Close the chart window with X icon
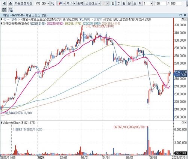Viewport: 188px width, 159px height. click(x=185, y=15)
